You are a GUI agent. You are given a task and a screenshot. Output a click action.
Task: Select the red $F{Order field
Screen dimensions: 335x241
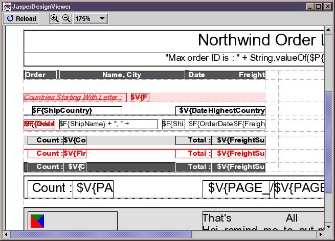coord(39,124)
